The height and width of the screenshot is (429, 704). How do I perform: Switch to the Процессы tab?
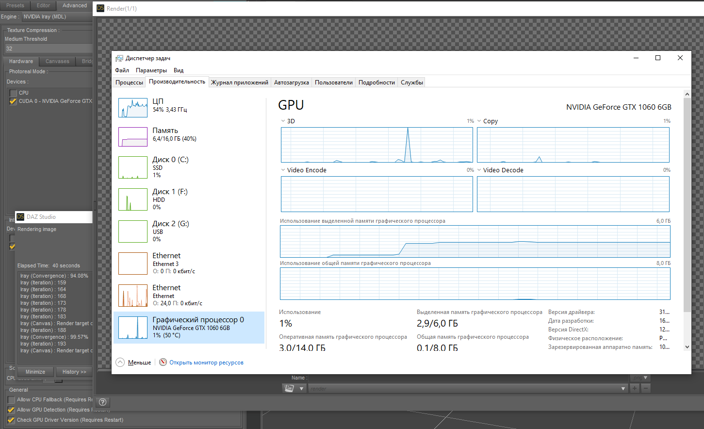pyautogui.click(x=130, y=82)
